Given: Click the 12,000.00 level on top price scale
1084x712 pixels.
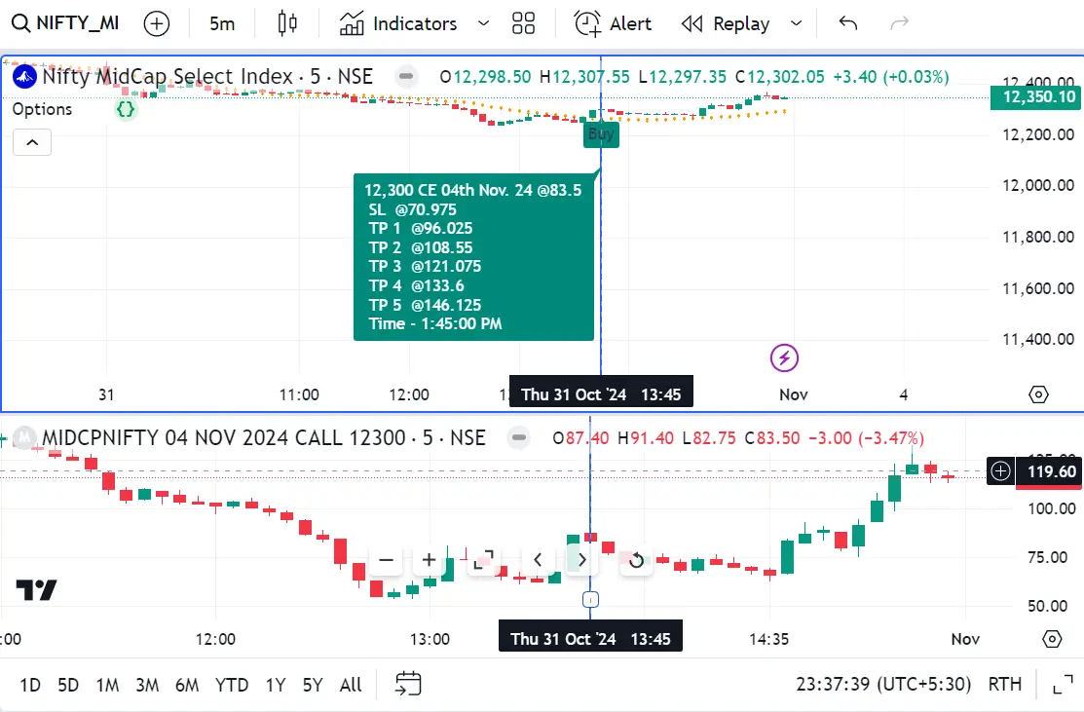Looking at the screenshot, I should (x=1038, y=185).
